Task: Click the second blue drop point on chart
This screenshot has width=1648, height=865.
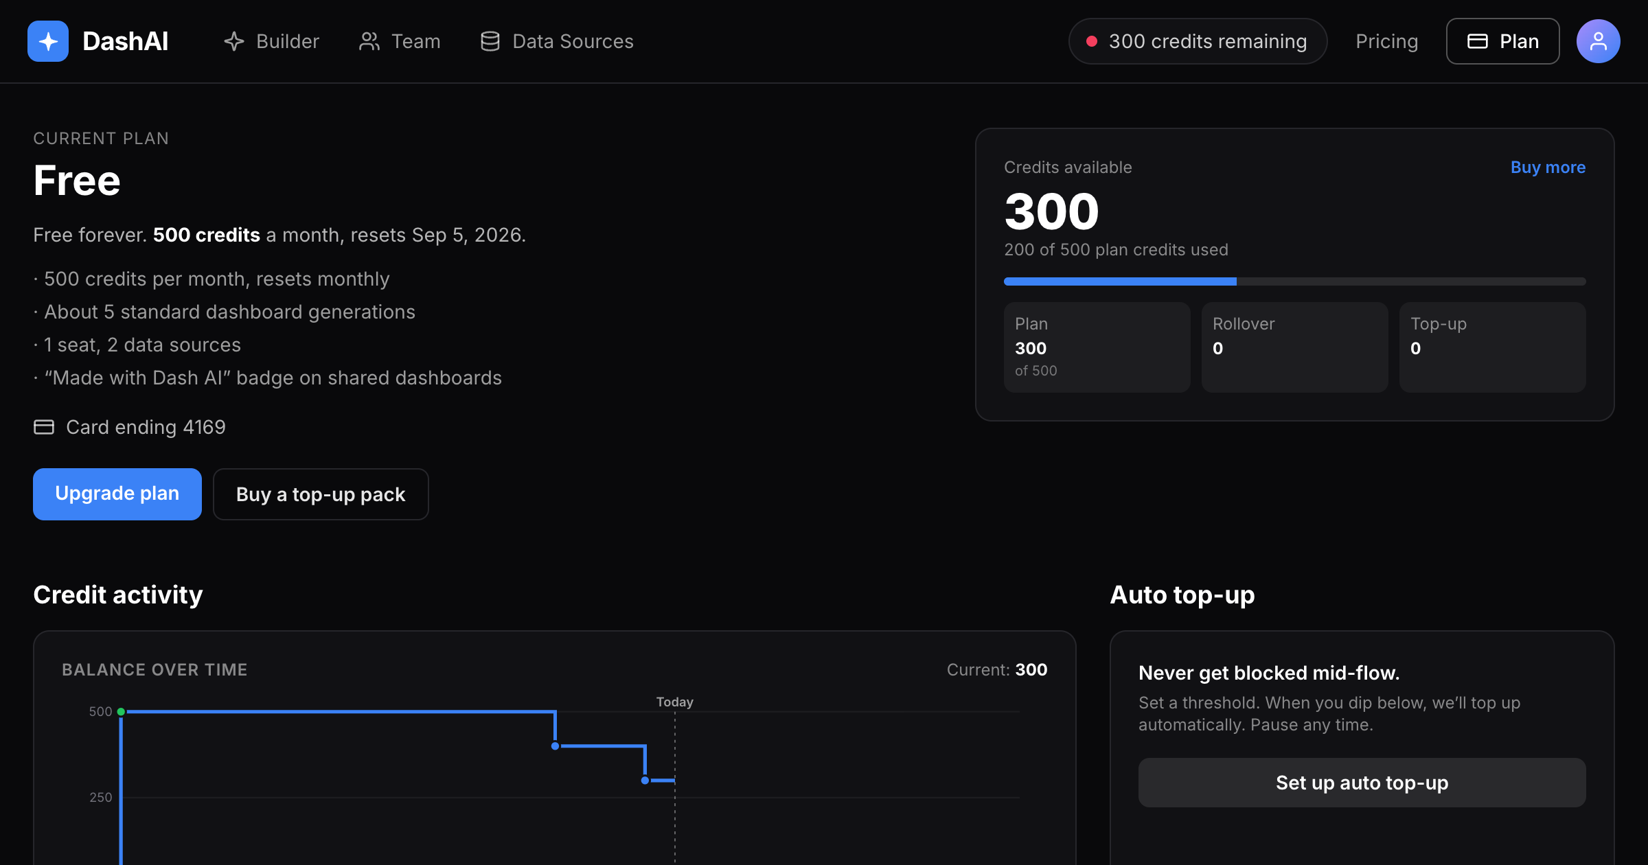Action: (645, 781)
